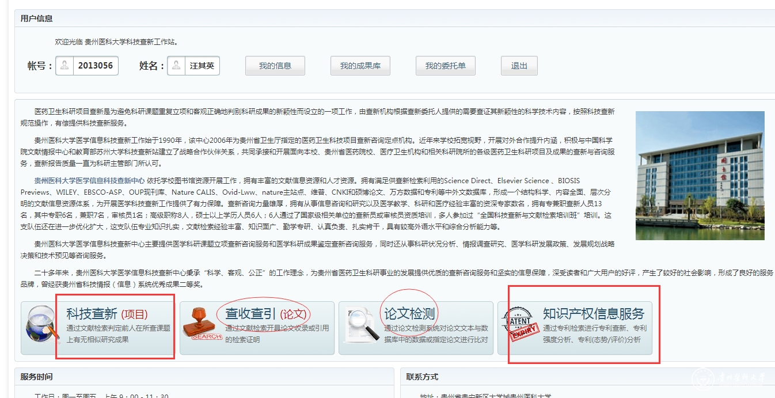775x398 pixels.
Task: Click the user avatar icon beside 姓名
Action: [x=176, y=66]
